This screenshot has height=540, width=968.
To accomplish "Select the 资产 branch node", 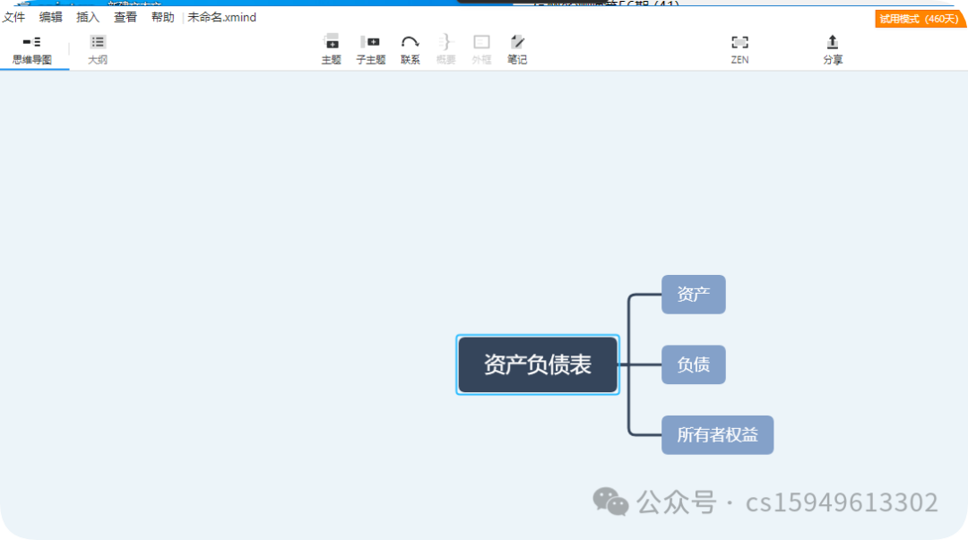I will (x=693, y=294).
